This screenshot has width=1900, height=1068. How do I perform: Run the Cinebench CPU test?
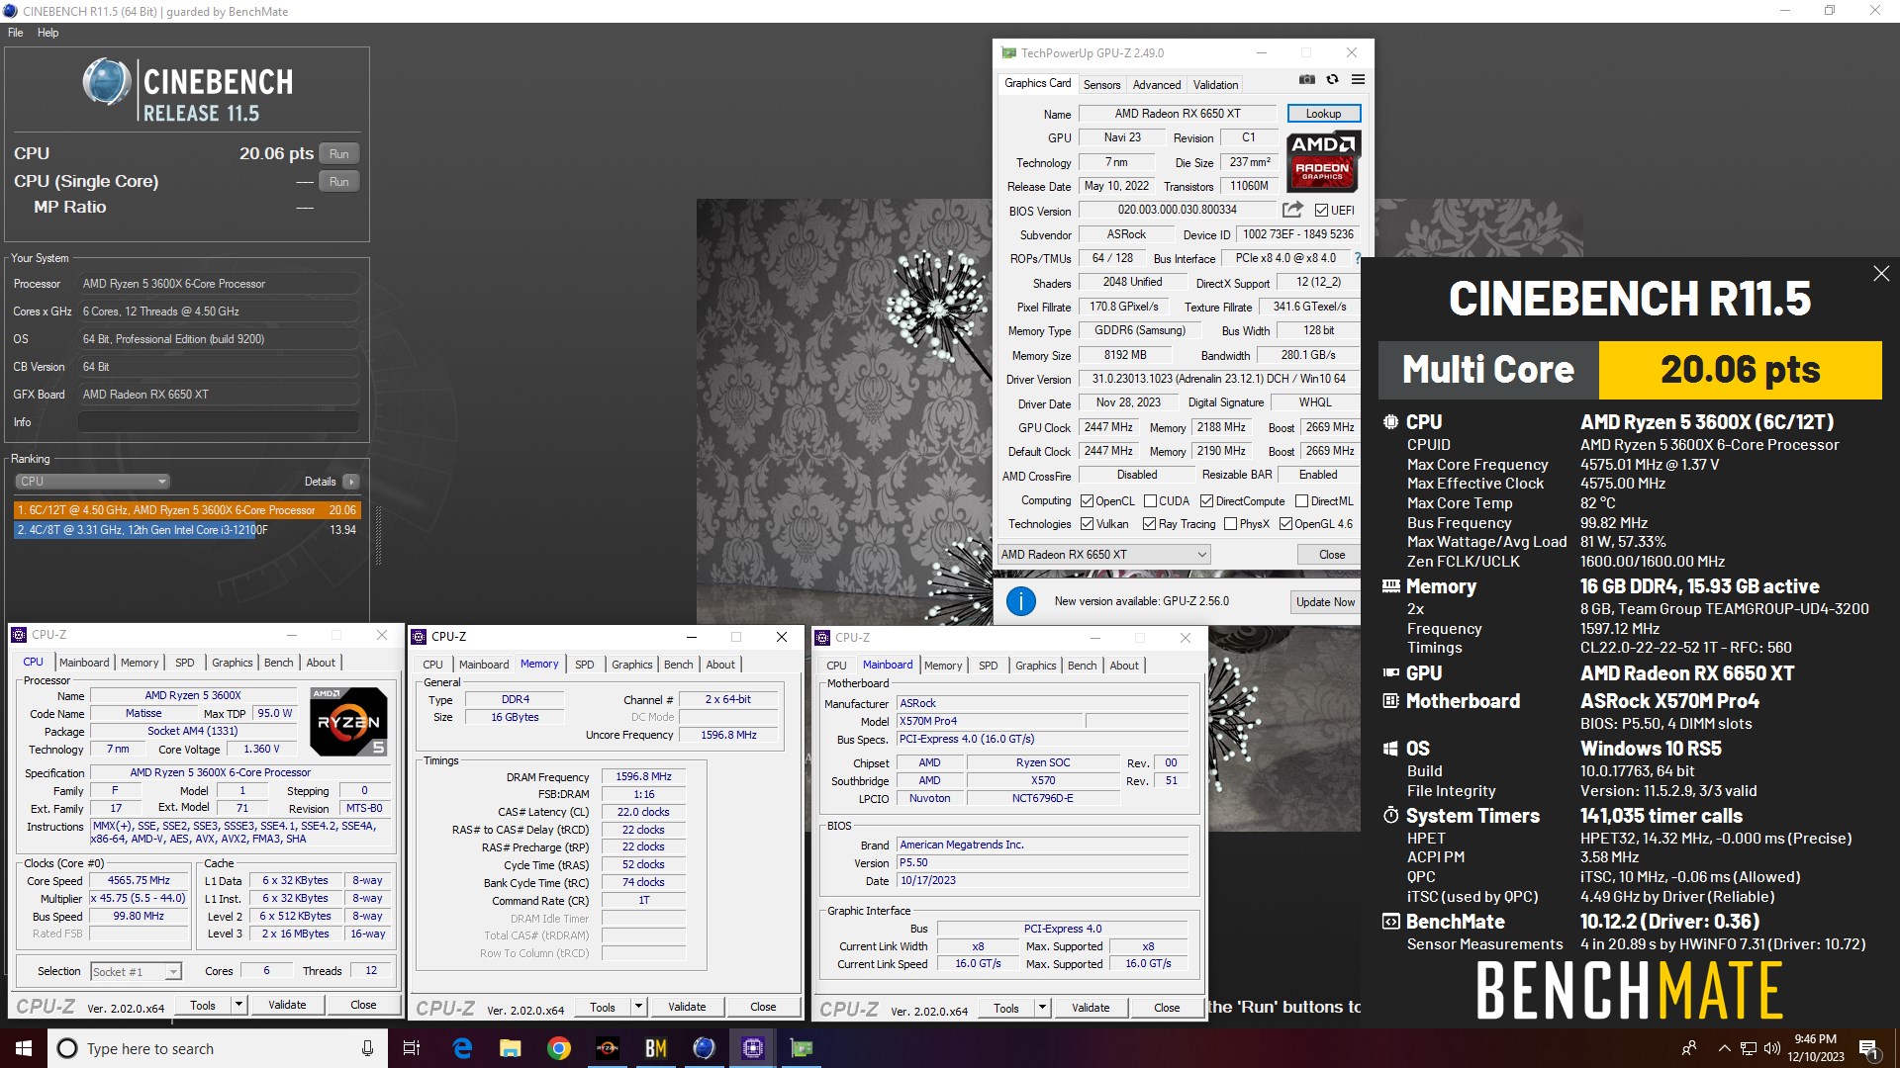(x=338, y=154)
